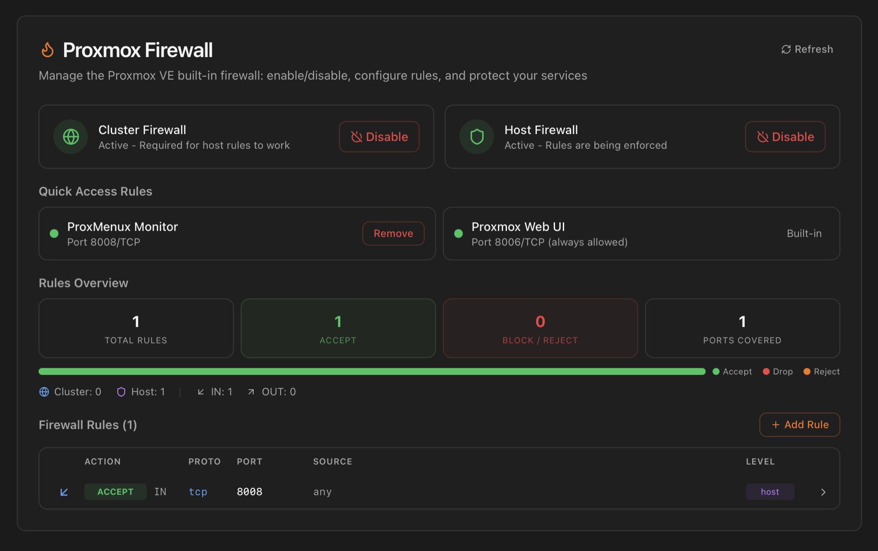The width and height of the screenshot is (878, 551).
Task: Click the outbound arrow icon beside OUT: 0
Action: click(251, 392)
